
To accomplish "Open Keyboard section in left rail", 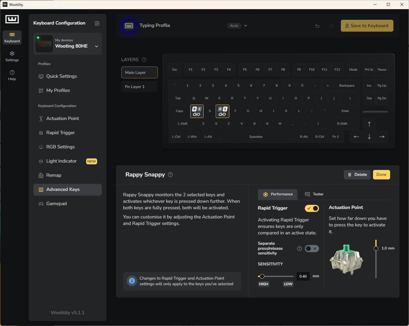I will (x=12, y=38).
